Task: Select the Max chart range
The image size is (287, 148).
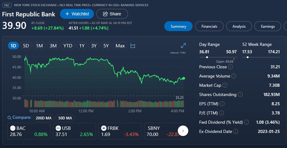Action: coord(120,46)
